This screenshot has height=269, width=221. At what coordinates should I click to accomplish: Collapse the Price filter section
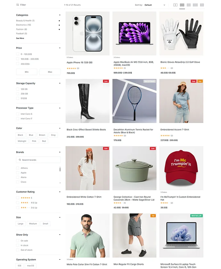coord(60,48)
